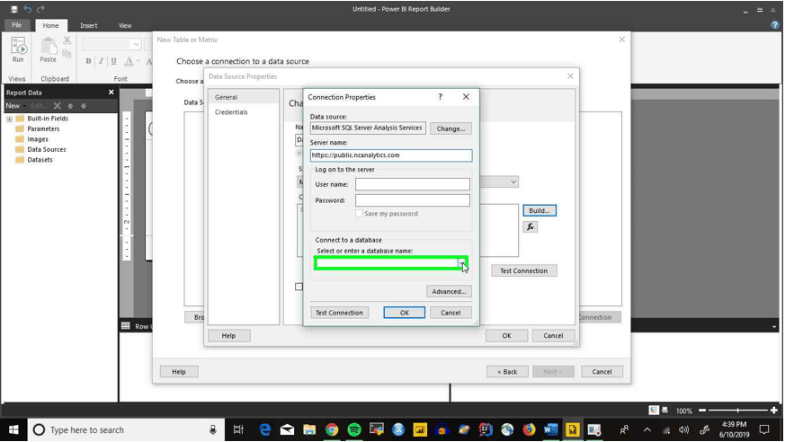Toggle Underline formatting in Font group

coord(113,61)
